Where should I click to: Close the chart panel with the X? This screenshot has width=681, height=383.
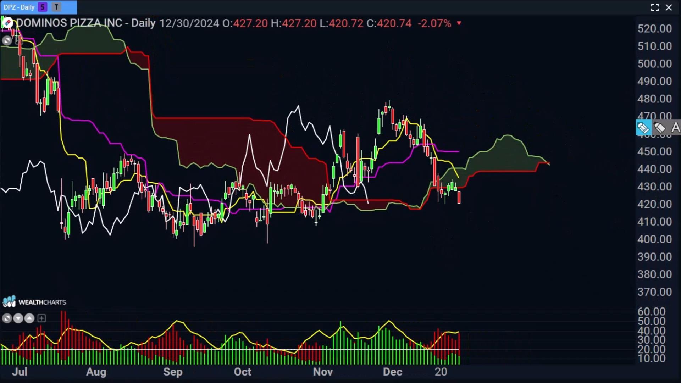coord(669,7)
